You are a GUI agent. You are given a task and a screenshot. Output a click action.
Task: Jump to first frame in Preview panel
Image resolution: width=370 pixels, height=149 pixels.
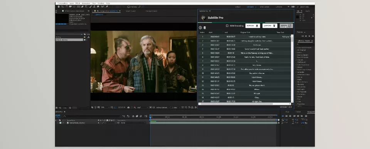point(303,36)
